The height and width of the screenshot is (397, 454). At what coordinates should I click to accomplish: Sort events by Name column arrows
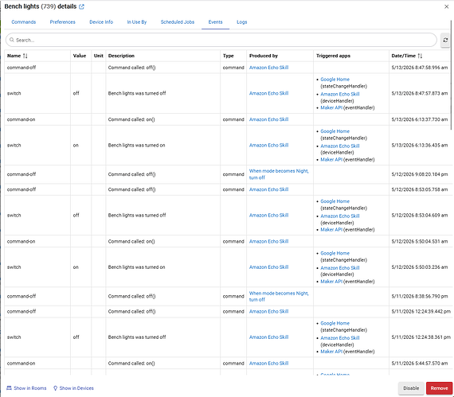pyautogui.click(x=25, y=56)
